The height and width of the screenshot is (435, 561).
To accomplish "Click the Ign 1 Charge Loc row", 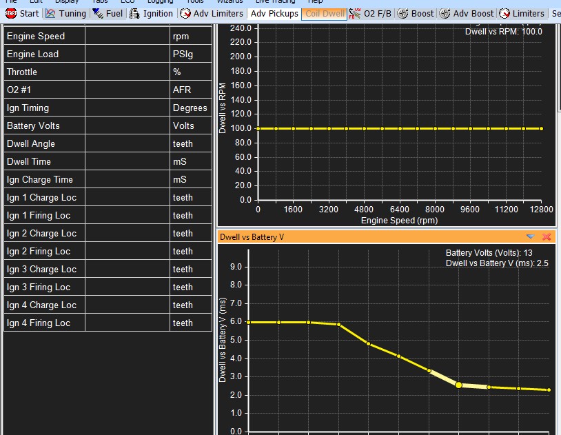I will (45, 197).
